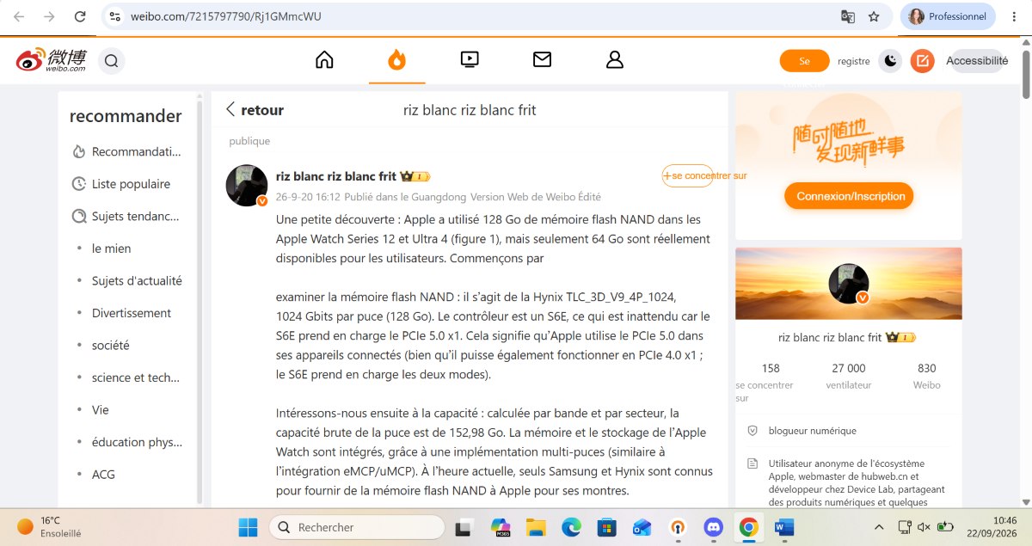Image resolution: width=1032 pixels, height=546 pixels.
Task: Select Vie in the sidebar
Action: [x=101, y=409]
